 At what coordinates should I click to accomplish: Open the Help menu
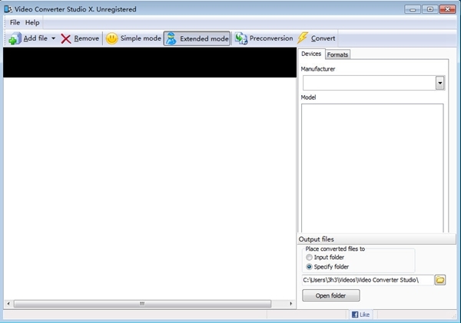click(32, 22)
